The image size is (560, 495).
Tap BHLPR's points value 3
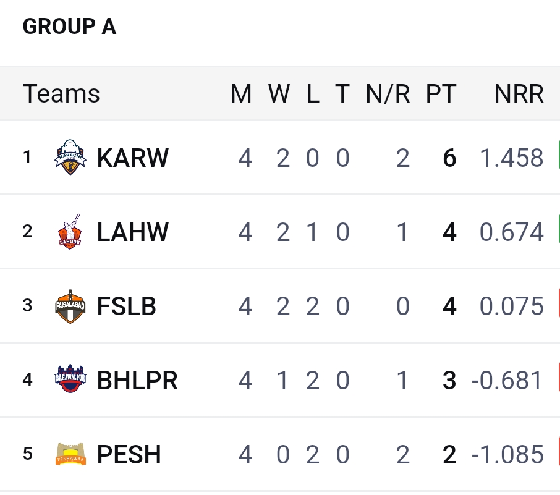pos(449,381)
